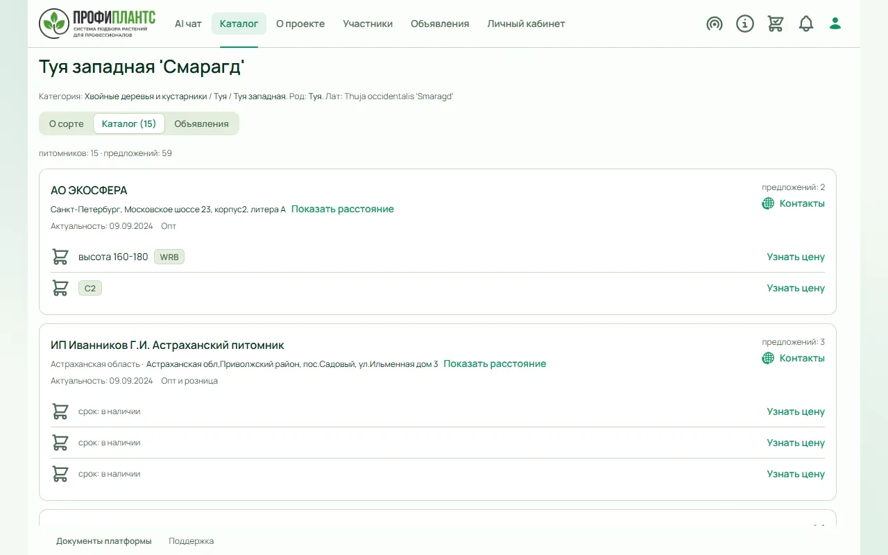Click the WRB tag badge
The width and height of the screenshot is (888, 555).
[x=169, y=257]
